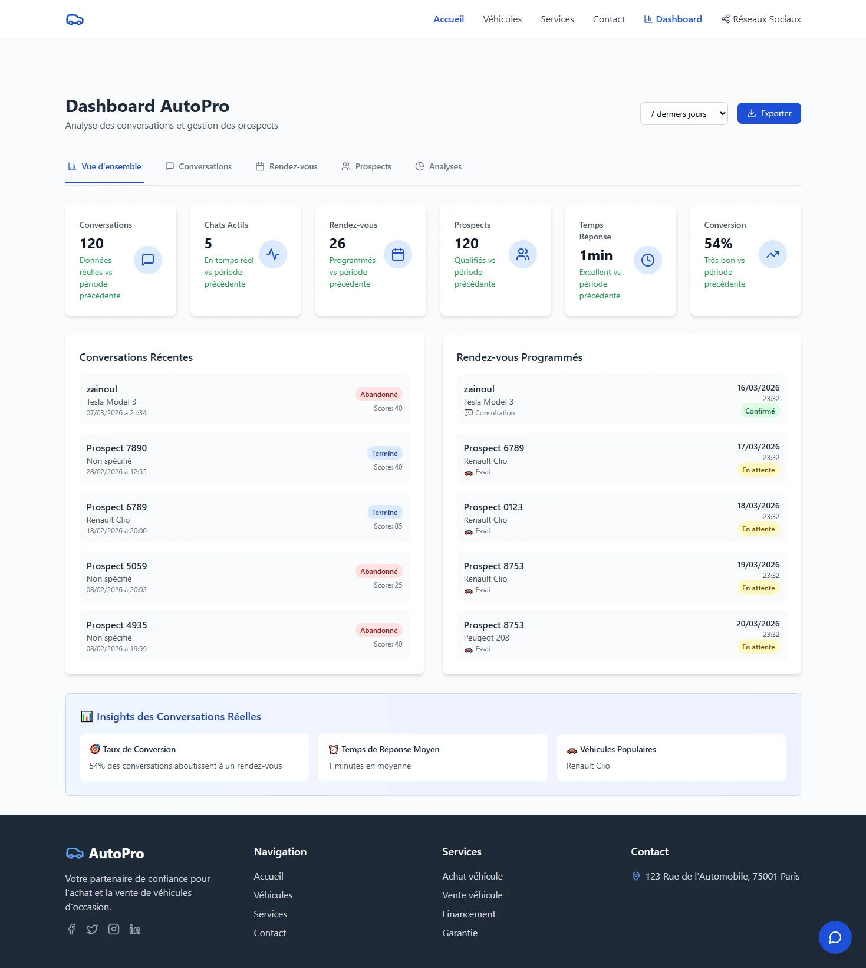Open Contact in the top navigation
This screenshot has height=968, width=866.
tap(609, 19)
